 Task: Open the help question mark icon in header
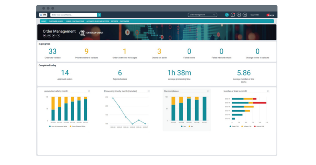[227, 15]
